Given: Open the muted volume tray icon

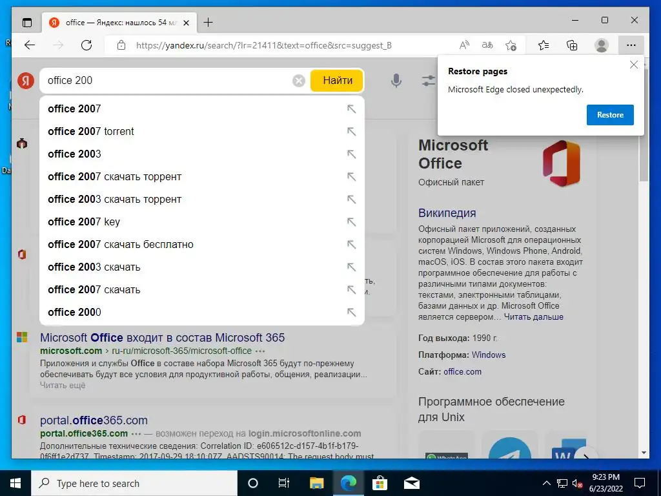Looking at the screenshot, I should [x=578, y=483].
